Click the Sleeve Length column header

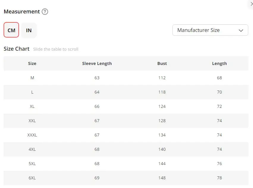click(97, 63)
